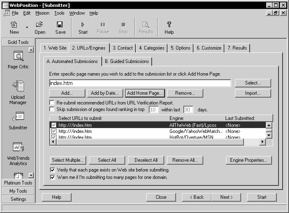Image resolution: width=289 pixels, height=213 pixels.
Task: Open the Help menu
Action: 94,13
